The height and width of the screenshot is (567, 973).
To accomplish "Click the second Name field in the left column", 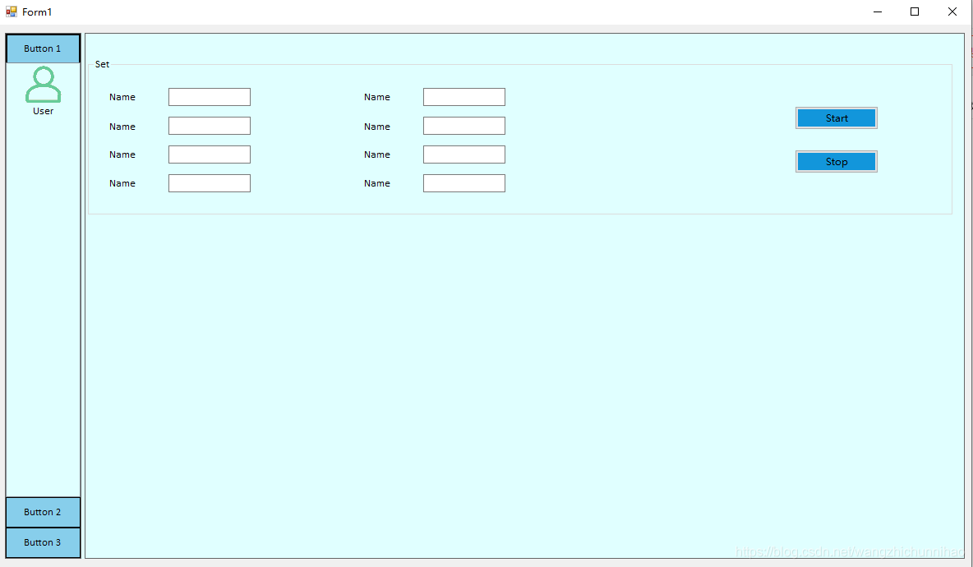I will (x=209, y=125).
